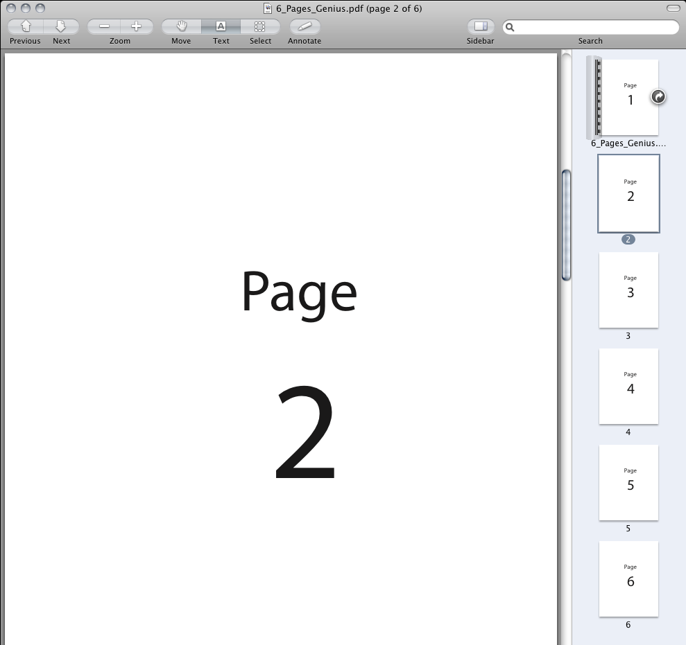The image size is (686, 645).
Task: Choose the rectangular Select tool
Action: 260,26
